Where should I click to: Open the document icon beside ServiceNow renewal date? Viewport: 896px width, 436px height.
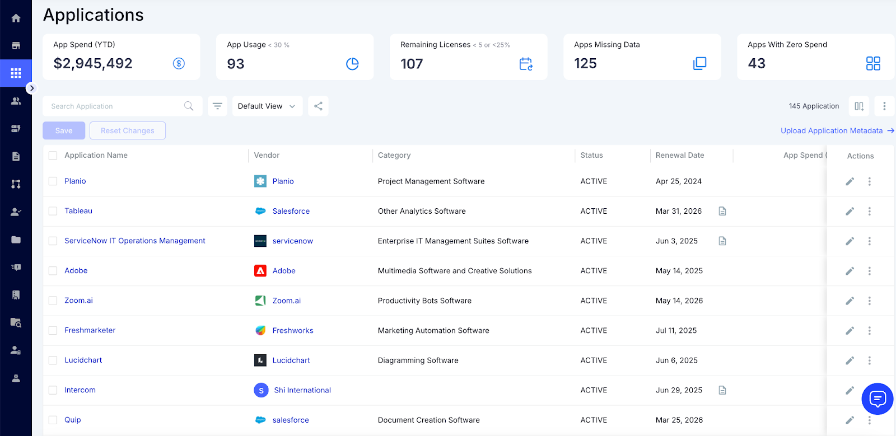(x=722, y=241)
